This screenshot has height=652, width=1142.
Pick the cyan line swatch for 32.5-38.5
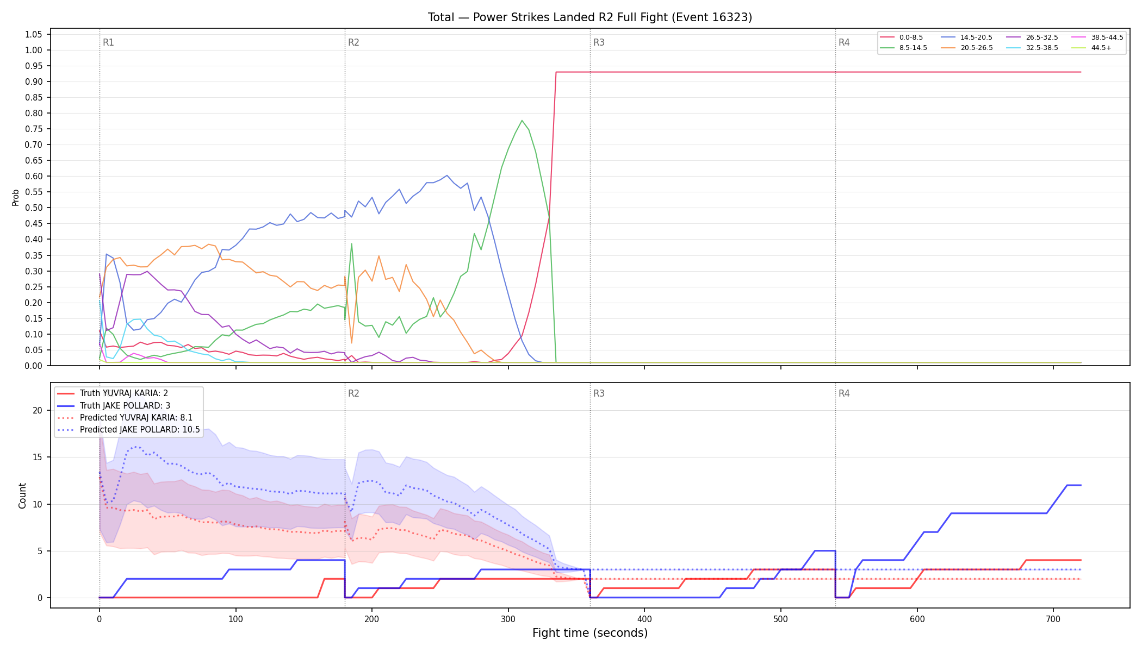point(1014,48)
